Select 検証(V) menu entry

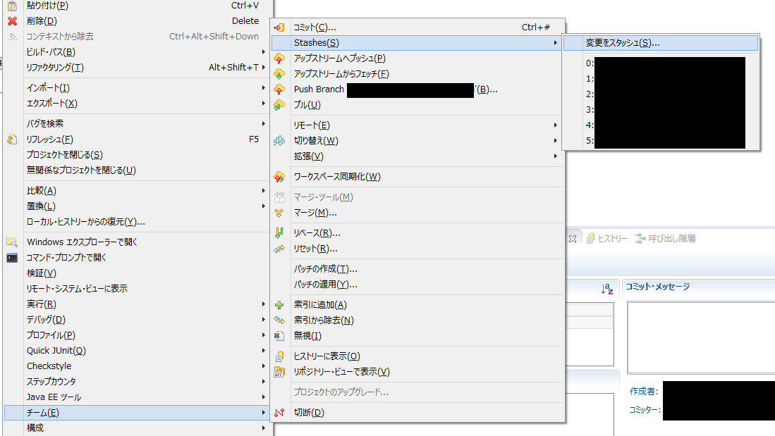pos(137,273)
